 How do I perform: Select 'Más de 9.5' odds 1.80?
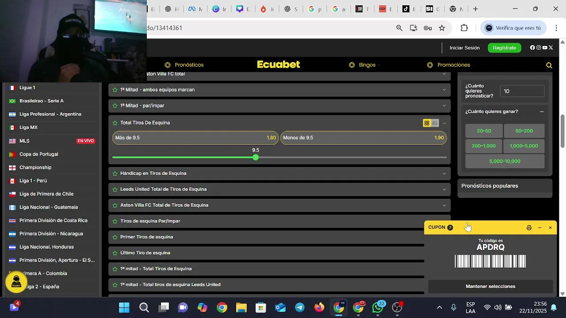click(x=195, y=138)
